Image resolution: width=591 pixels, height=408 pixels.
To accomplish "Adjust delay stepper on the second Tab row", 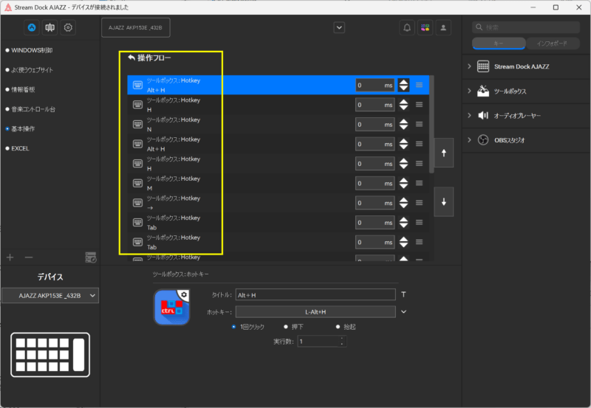I will [403, 242].
